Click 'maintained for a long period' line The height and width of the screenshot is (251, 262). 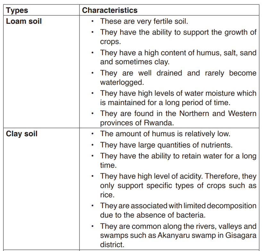(165, 103)
